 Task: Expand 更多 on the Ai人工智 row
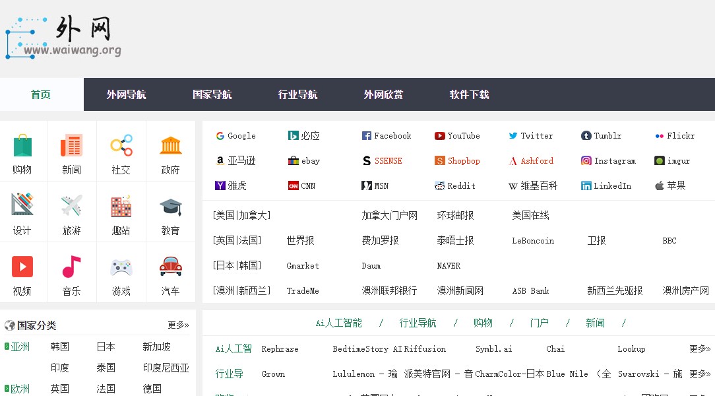pos(699,348)
